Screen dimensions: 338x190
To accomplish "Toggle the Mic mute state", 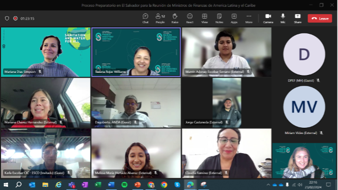I will [283, 18].
